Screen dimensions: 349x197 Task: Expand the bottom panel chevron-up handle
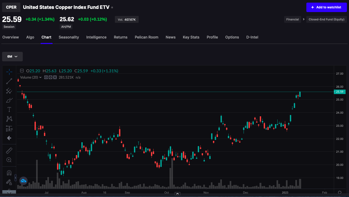click(x=177, y=194)
